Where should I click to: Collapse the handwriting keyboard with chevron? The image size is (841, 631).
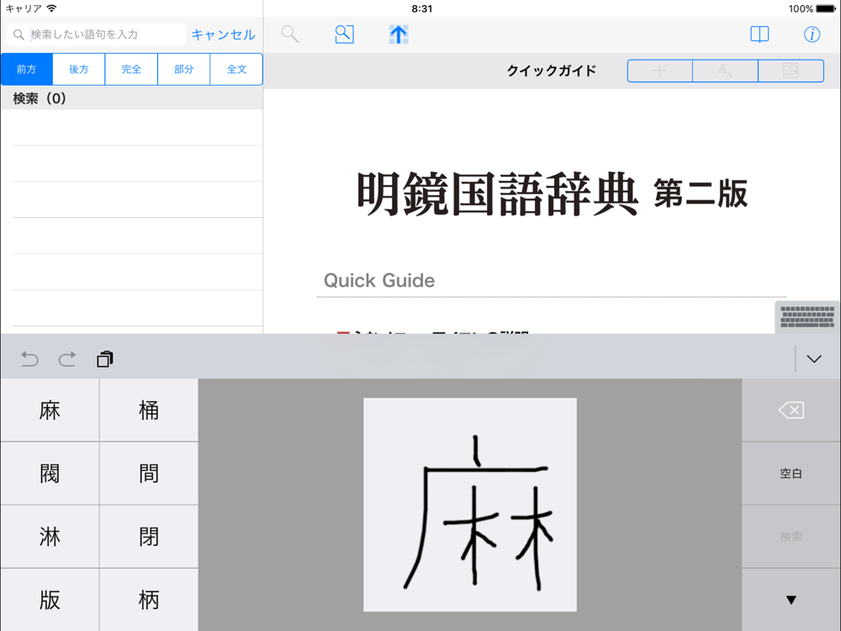(x=813, y=359)
